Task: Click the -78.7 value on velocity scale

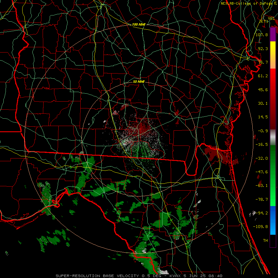Action: 262,200
